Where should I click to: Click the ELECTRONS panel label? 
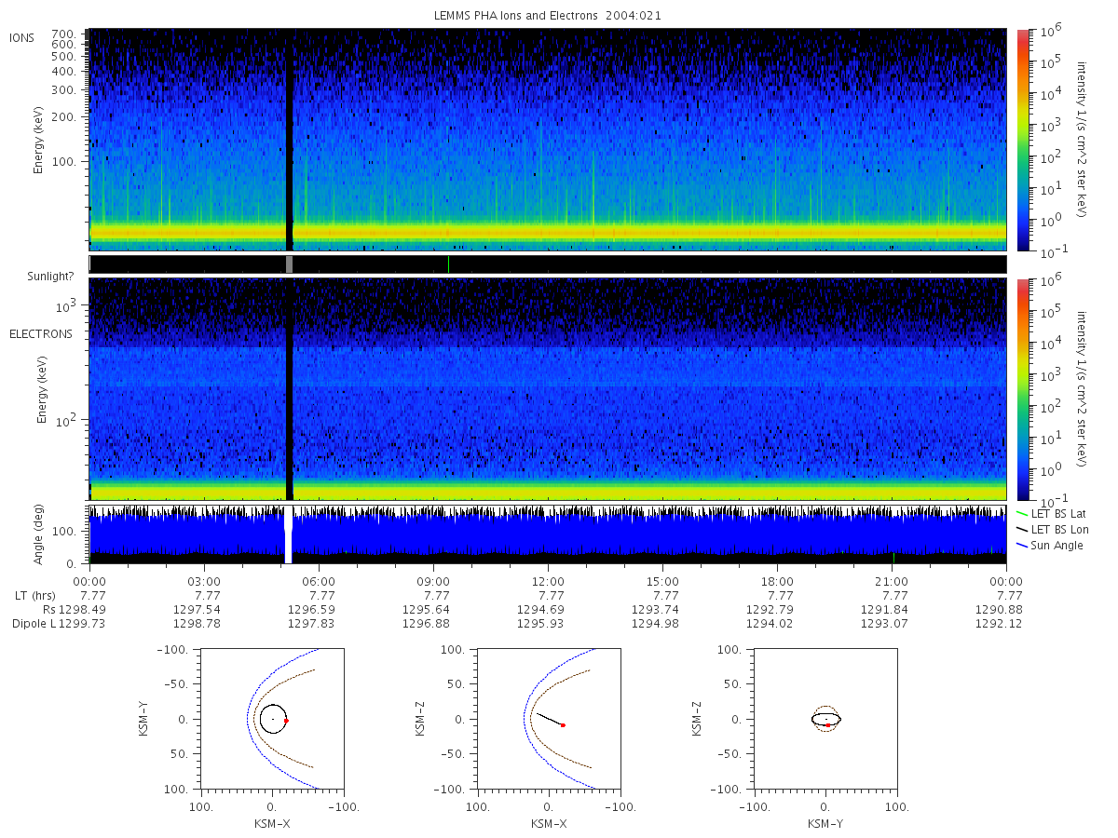41,334
